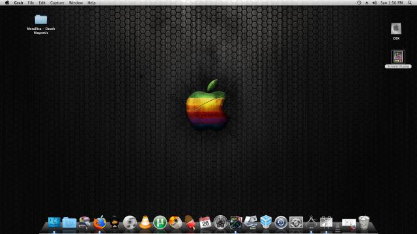The width and height of the screenshot is (417, 234).
Task: Open the Grab application menu
Action: coord(18,3)
